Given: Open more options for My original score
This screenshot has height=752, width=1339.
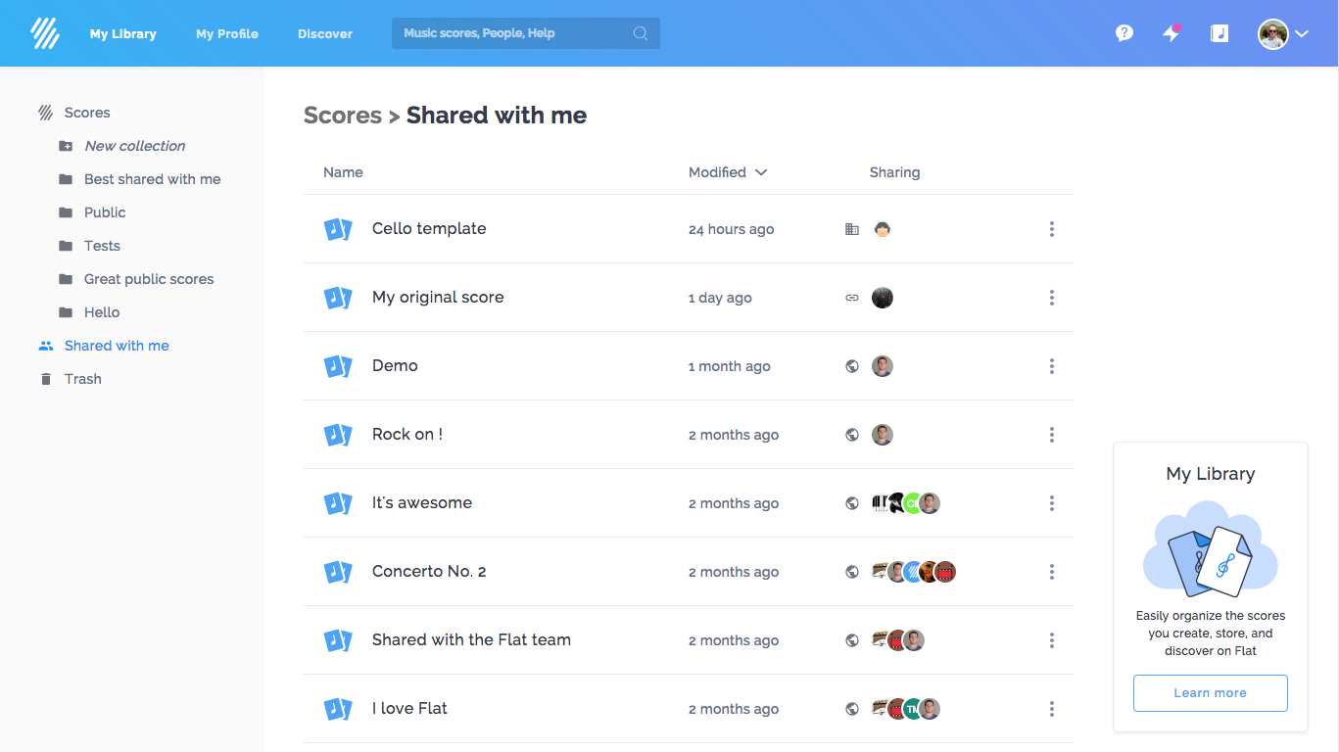Looking at the screenshot, I should click(1052, 298).
